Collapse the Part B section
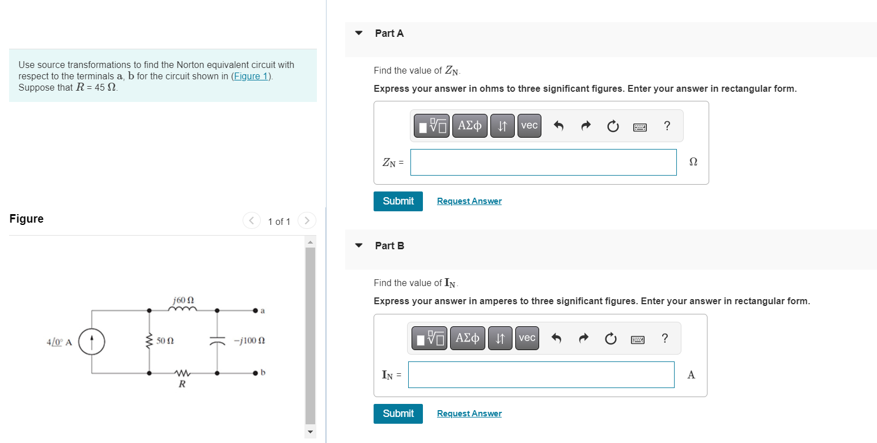This screenshot has width=877, height=443. pos(358,245)
